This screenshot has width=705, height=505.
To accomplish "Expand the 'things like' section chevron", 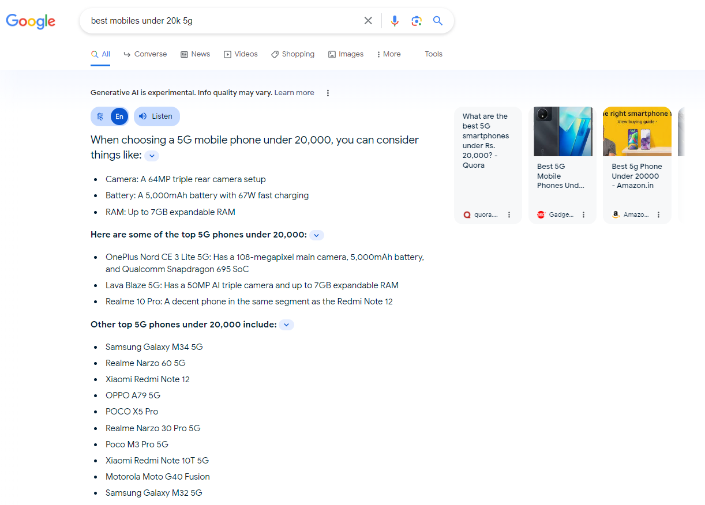I will tap(152, 156).
